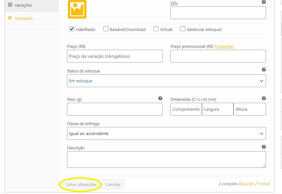
Task: Click the Preço promocional input field
Action: coord(218,56)
